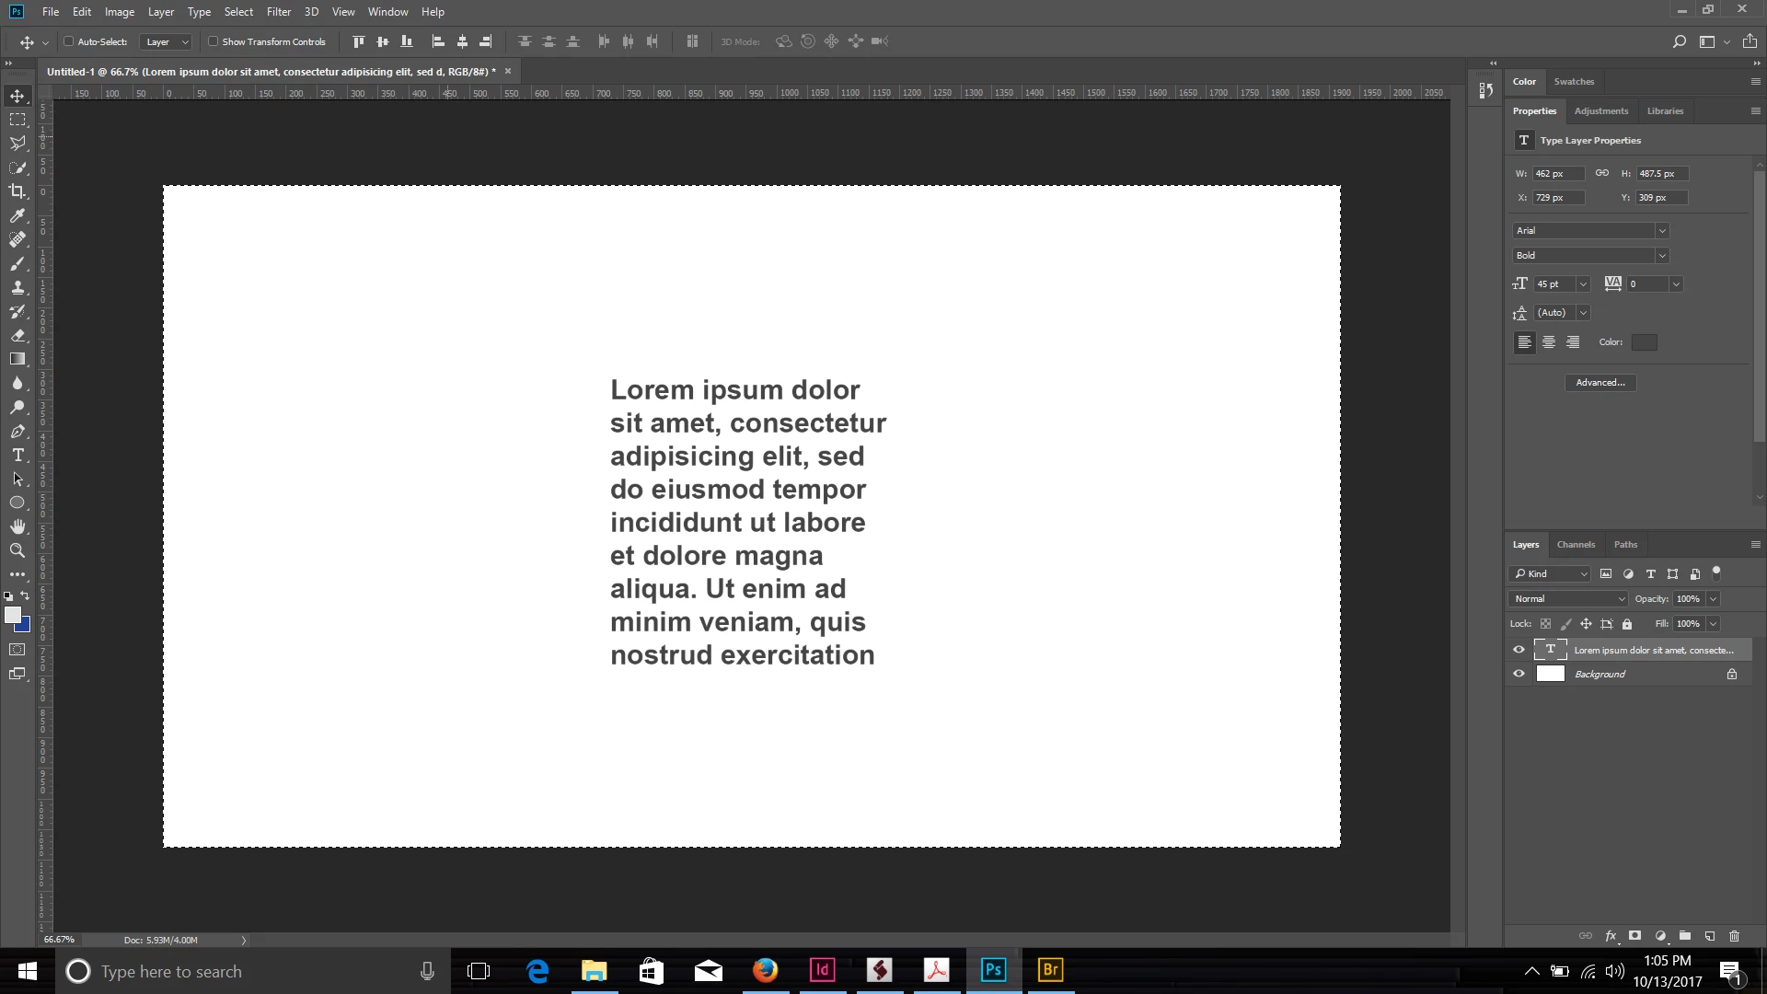Enable the Auto-Select checkbox
This screenshot has height=994, width=1767.
[69, 41]
